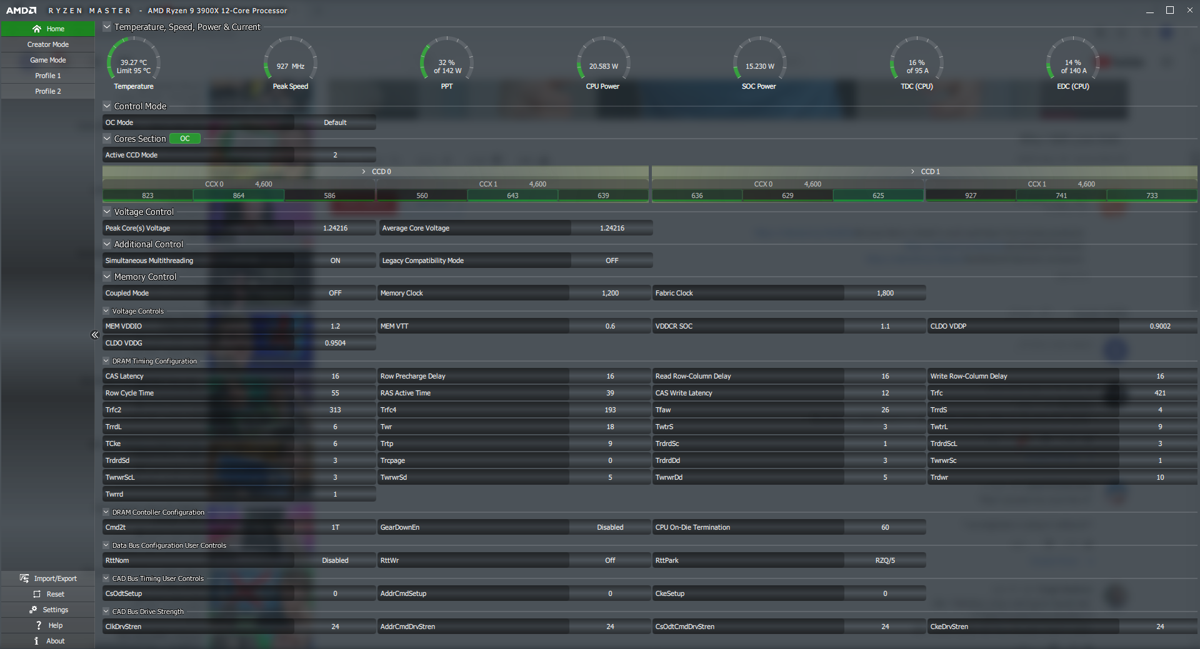1200x649 pixels.
Task: Click the Memory Clock value 1,200
Action: [610, 293]
